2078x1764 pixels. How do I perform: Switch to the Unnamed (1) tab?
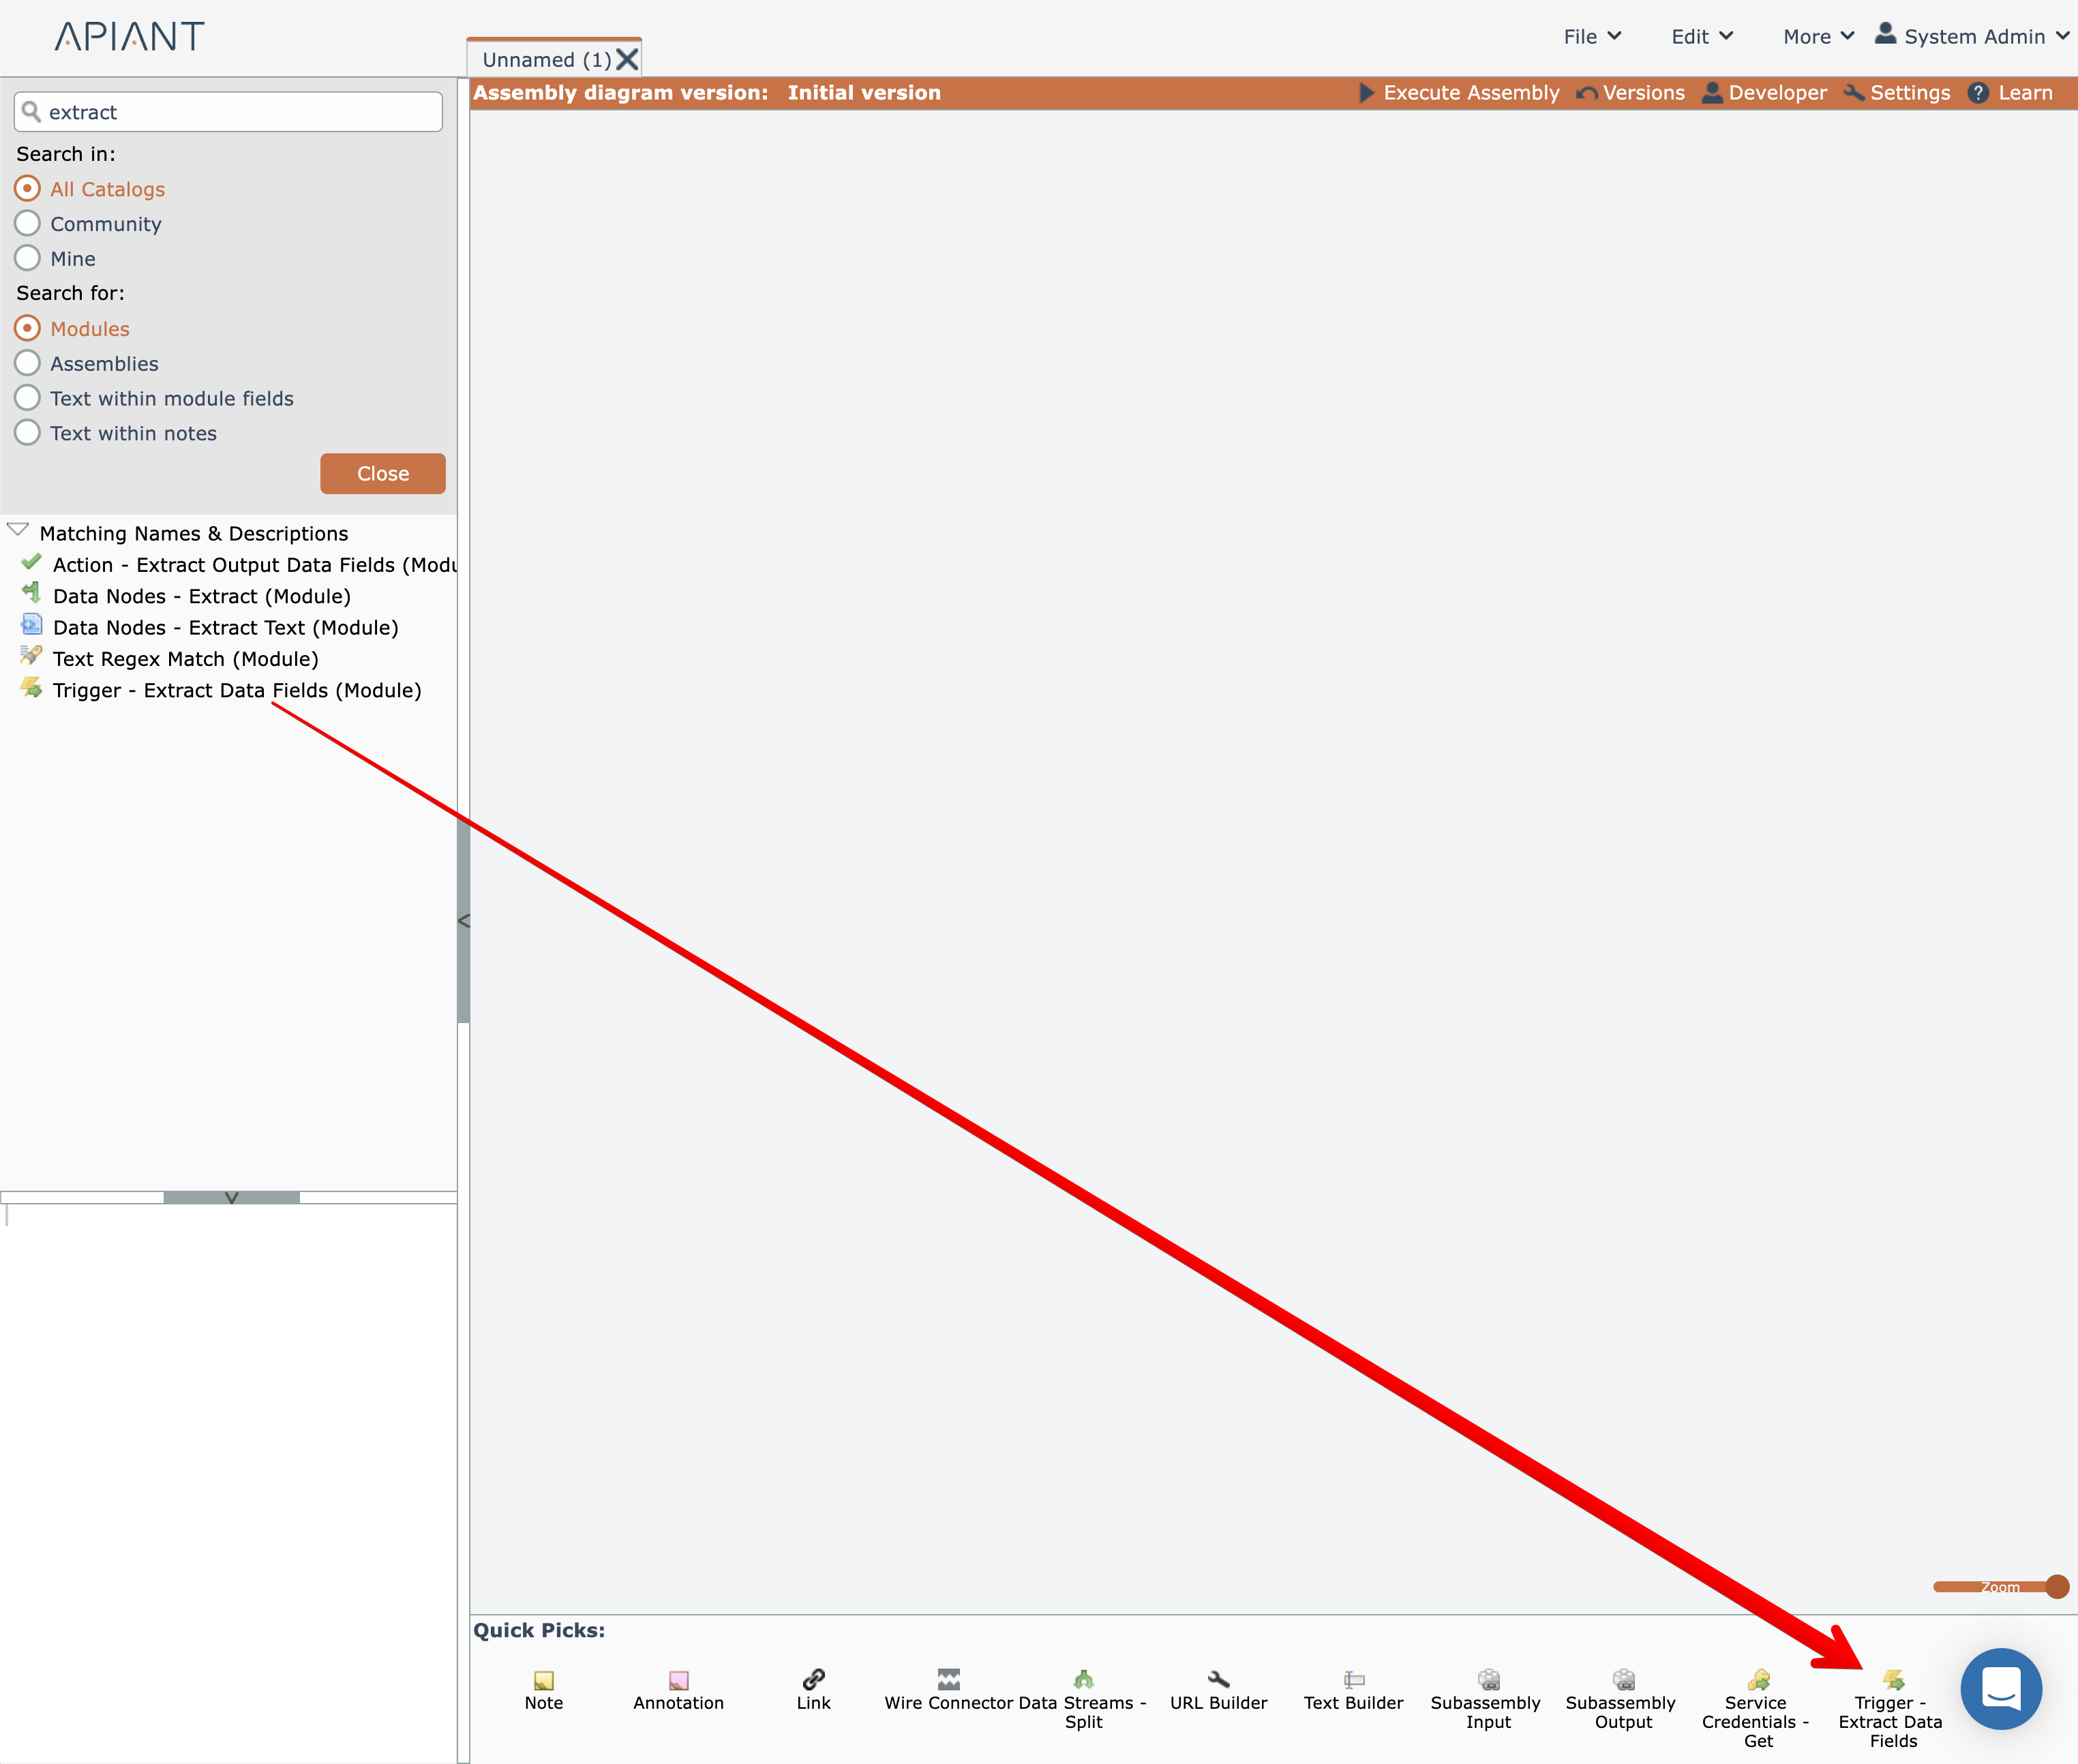point(546,60)
